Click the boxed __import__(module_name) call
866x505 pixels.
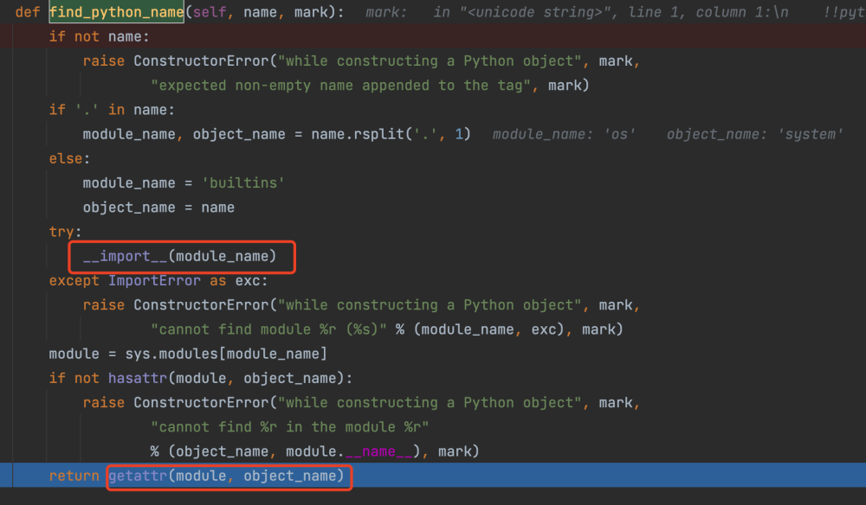tap(179, 257)
